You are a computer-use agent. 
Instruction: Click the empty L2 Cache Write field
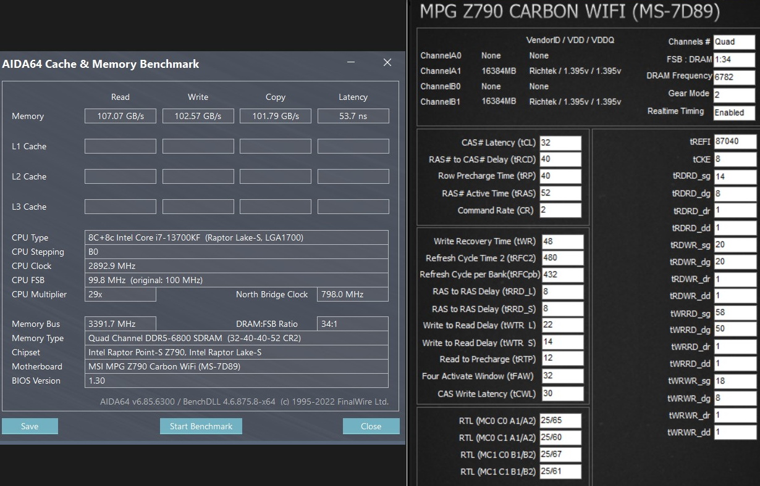coord(198,176)
